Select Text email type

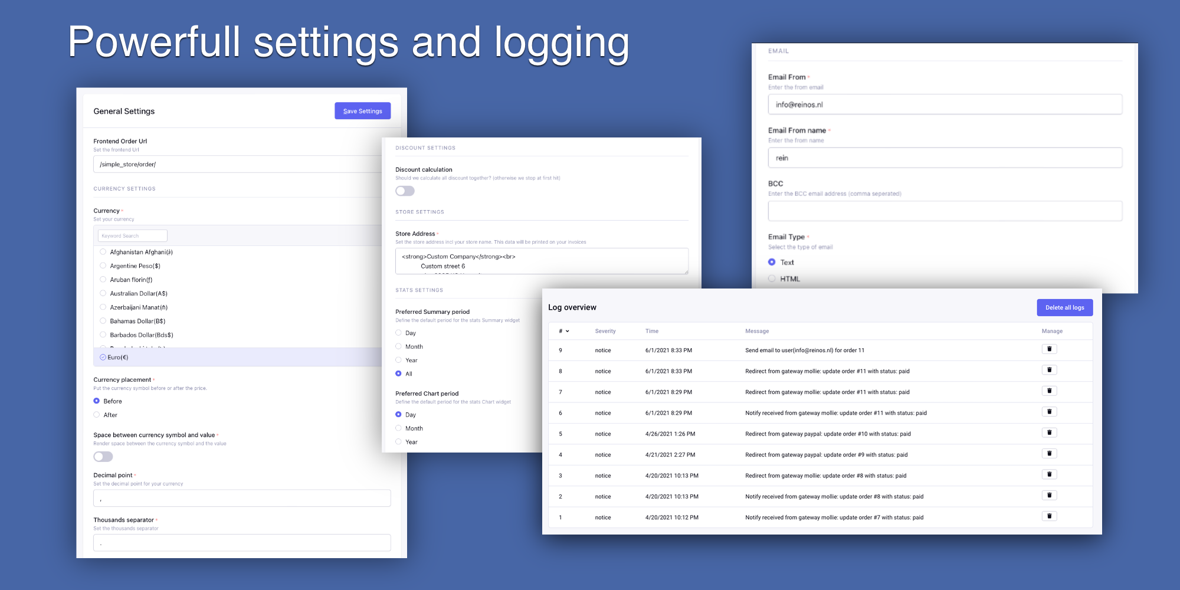coord(772,262)
